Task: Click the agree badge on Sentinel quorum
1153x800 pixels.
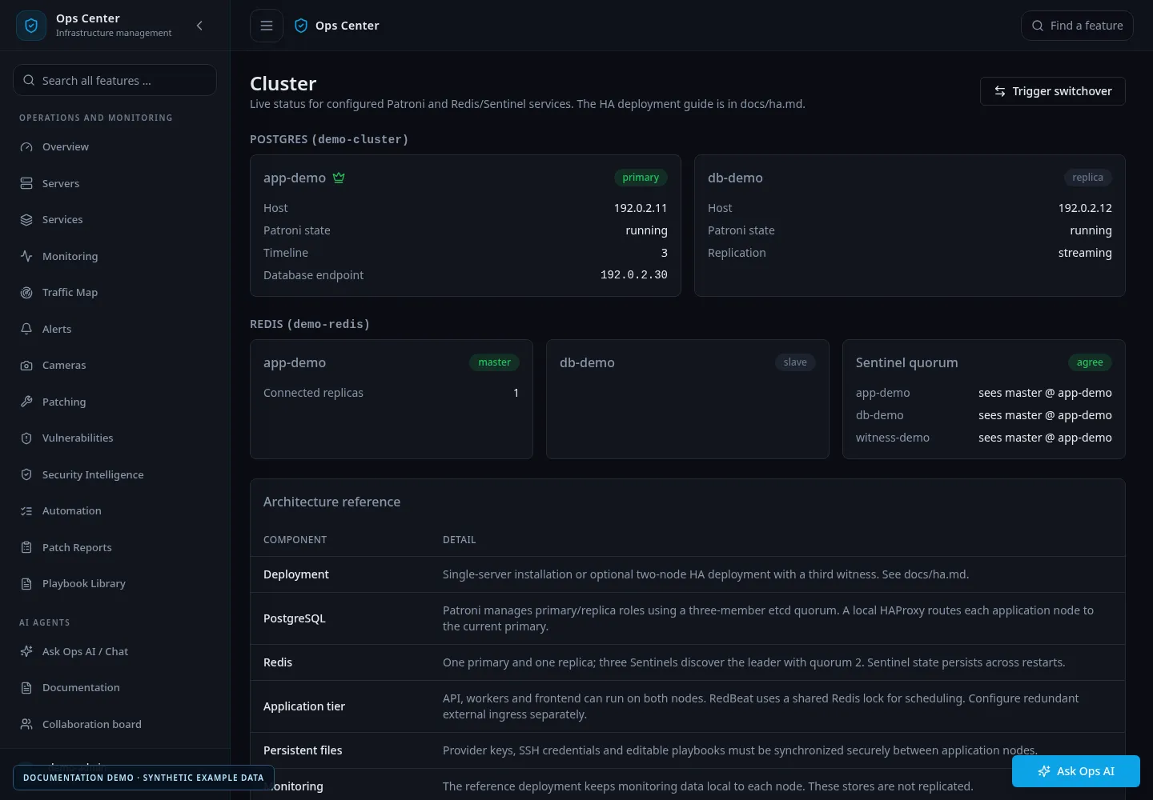Action: pos(1090,362)
